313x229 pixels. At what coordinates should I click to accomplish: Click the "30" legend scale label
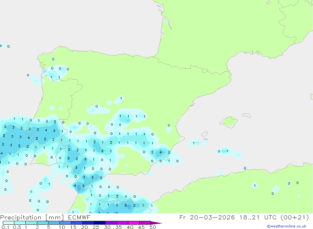[107, 227]
